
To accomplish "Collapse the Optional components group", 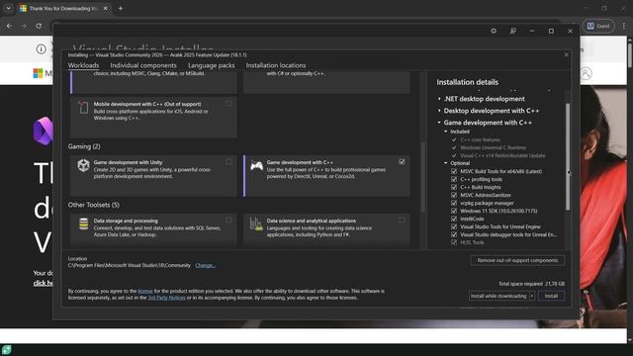I will pos(446,163).
